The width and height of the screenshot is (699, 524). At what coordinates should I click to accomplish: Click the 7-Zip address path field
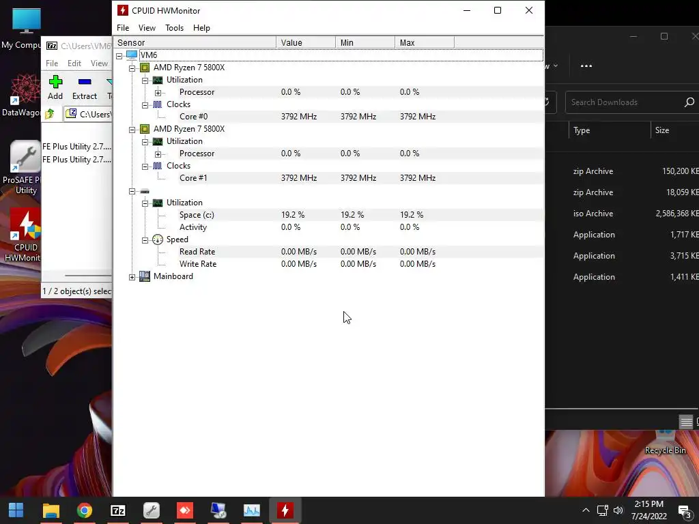[x=87, y=115]
